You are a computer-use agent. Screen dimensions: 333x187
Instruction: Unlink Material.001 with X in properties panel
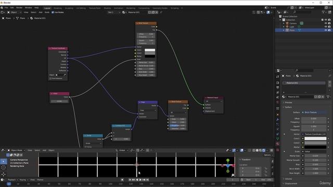coord(323,97)
